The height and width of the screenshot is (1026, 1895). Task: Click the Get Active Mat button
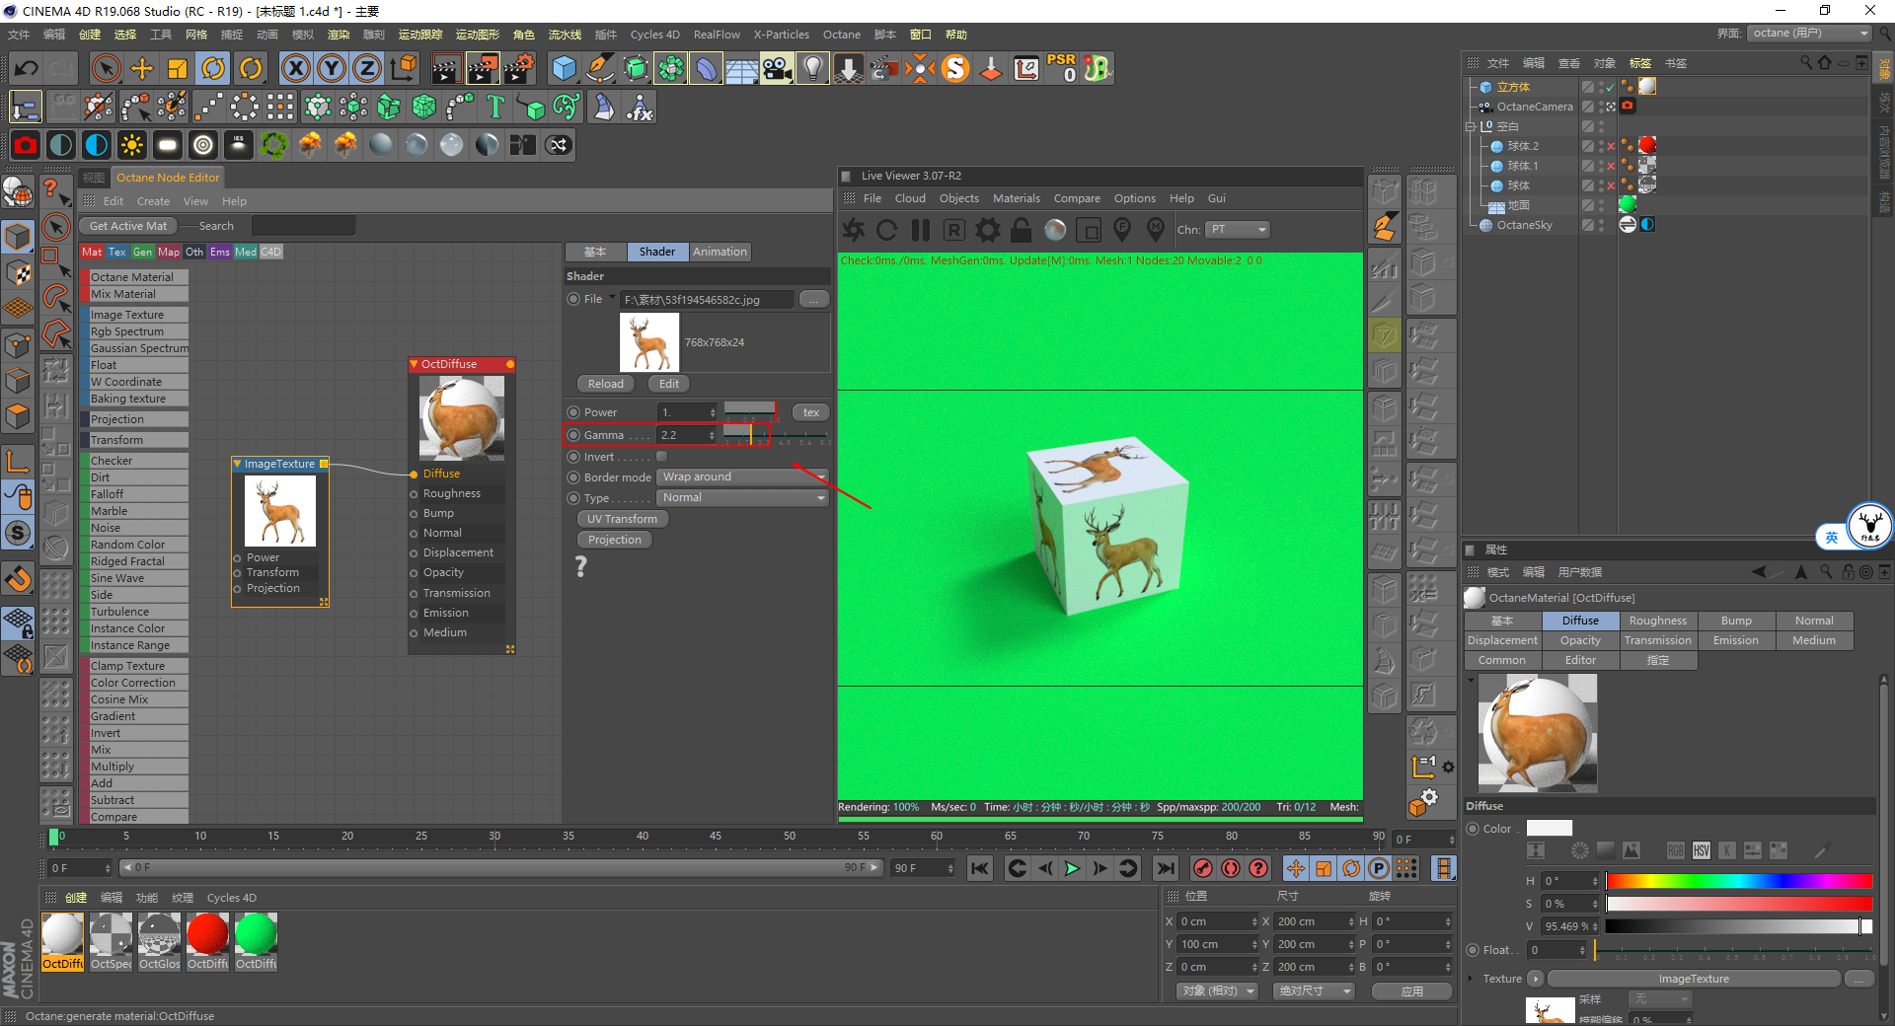[x=128, y=226]
